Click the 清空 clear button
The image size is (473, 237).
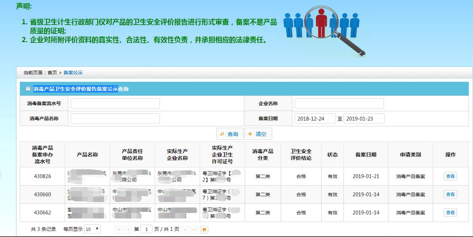[258, 134]
